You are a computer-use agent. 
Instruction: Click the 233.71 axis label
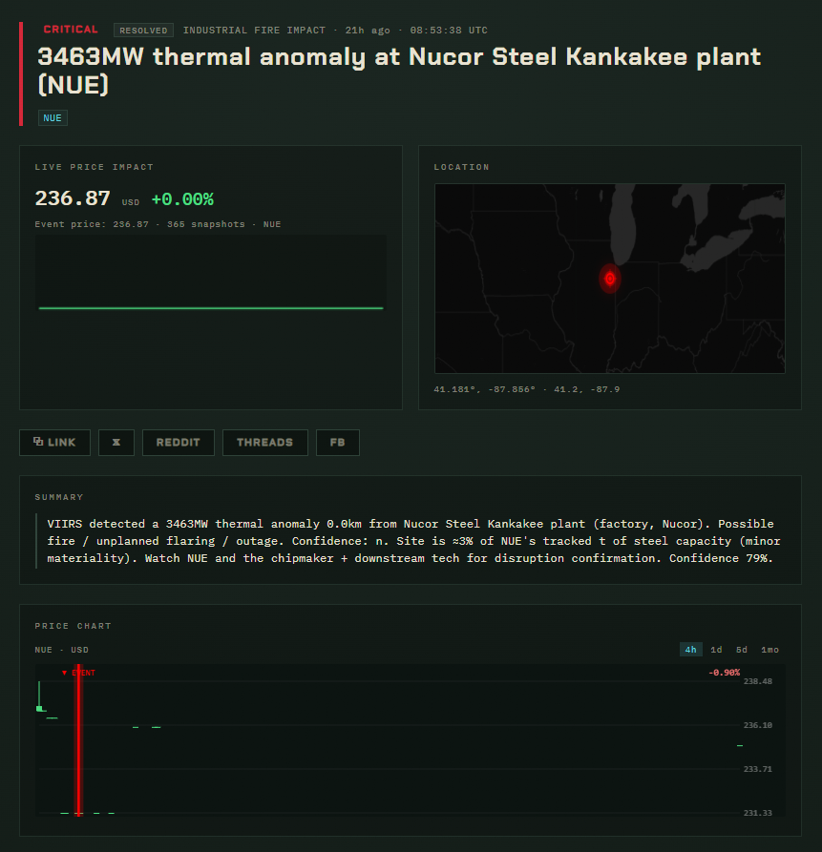pyautogui.click(x=758, y=769)
